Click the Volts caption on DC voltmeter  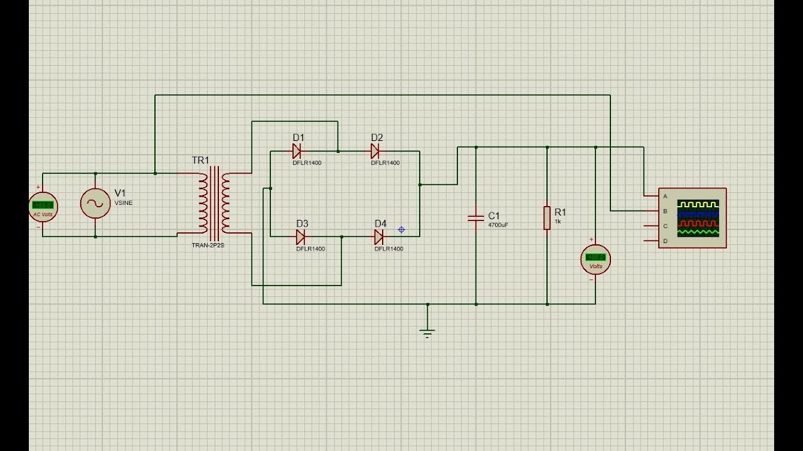595,266
